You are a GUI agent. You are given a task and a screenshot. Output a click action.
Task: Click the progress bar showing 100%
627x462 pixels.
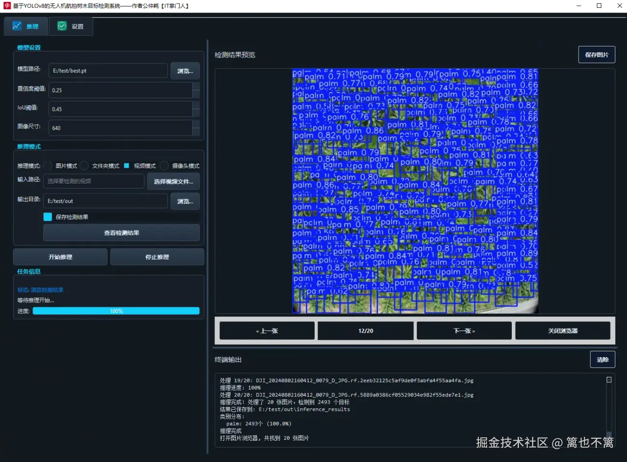pos(116,311)
